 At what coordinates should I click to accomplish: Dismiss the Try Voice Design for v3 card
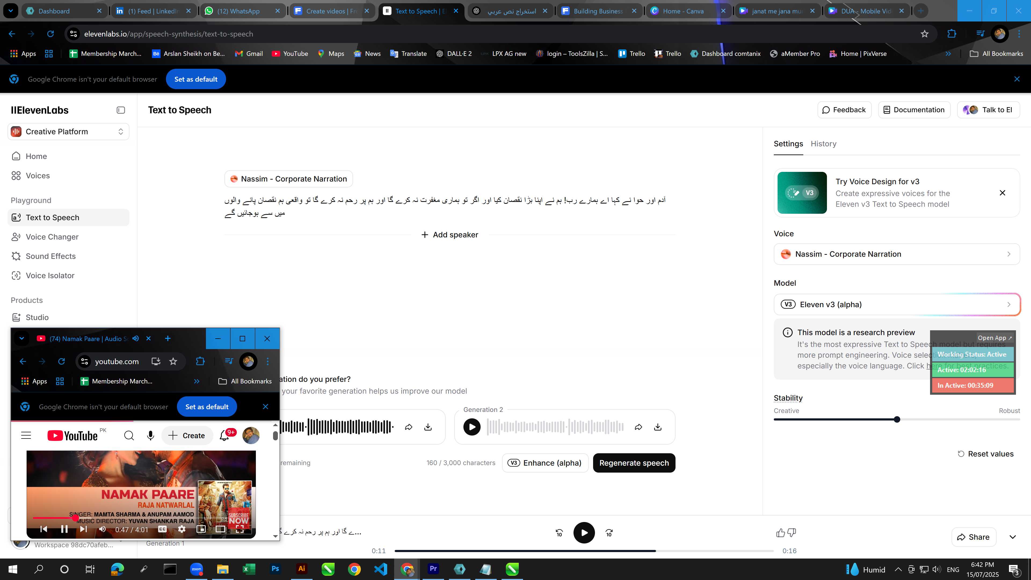click(1002, 193)
